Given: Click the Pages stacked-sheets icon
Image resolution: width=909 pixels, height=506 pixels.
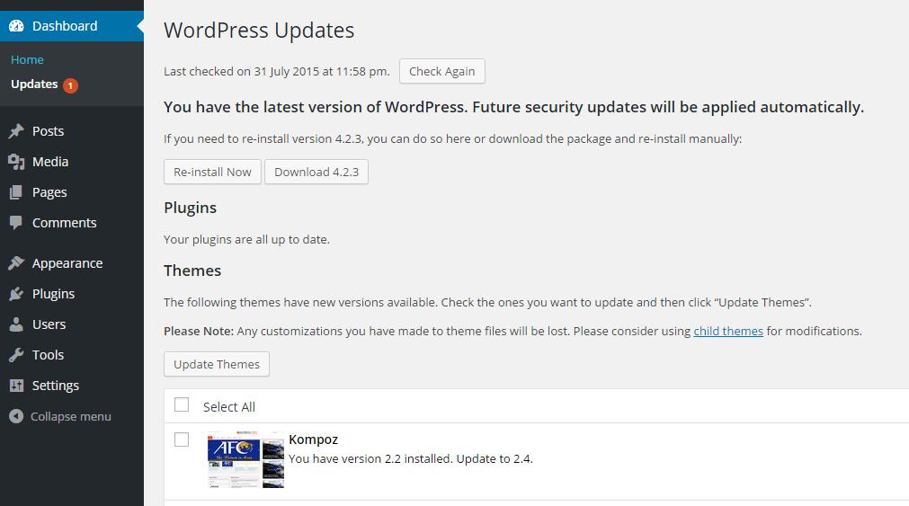Looking at the screenshot, I should click(16, 192).
